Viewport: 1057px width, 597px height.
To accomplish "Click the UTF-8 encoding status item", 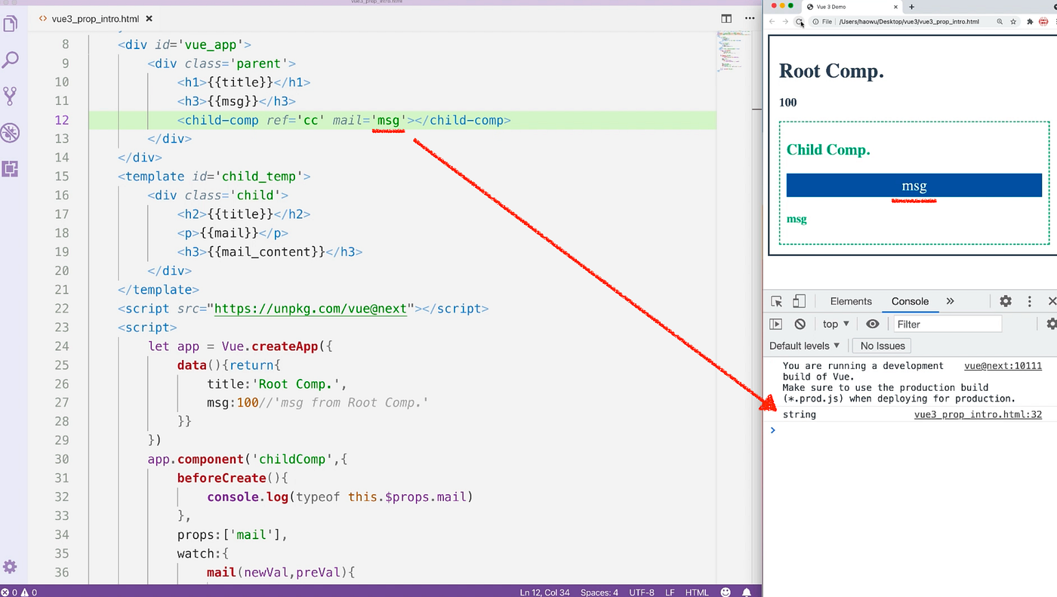I will [641, 592].
